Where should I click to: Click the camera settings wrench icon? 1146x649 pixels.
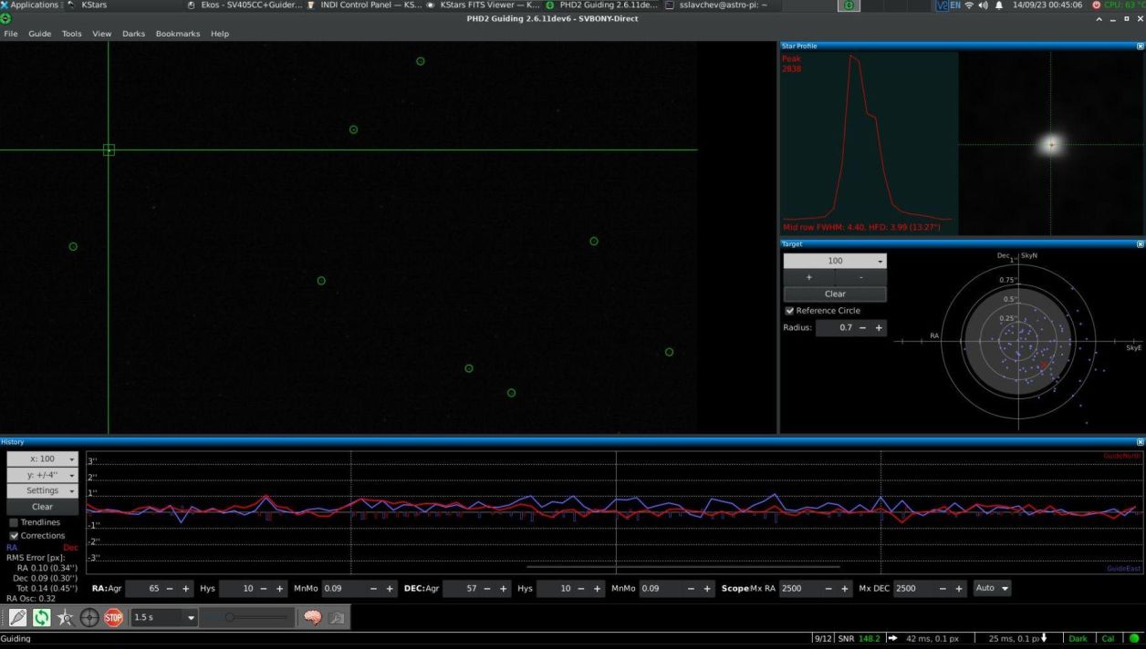click(x=337, y=618)
